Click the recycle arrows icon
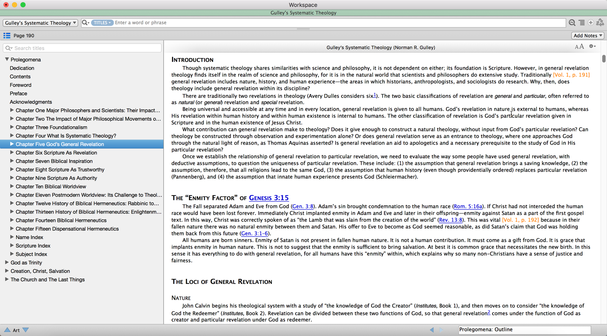The height and width of the screenshot is (336, 607). click(x=600, y=22)
